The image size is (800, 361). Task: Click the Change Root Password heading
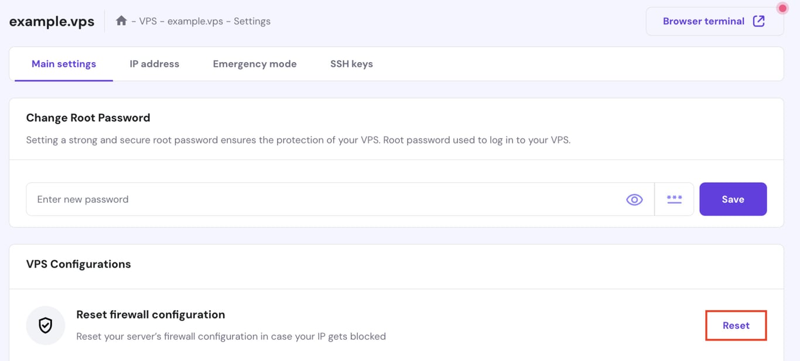tap(88, 118)
